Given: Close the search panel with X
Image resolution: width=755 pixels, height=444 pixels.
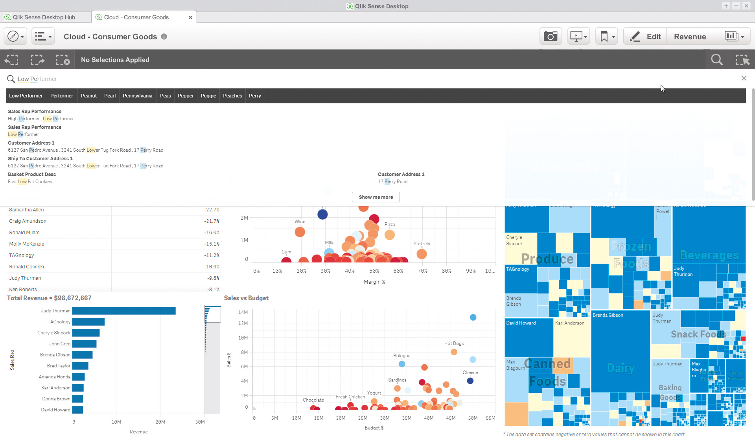Looking at the screenshot, I should click(x=744, y=78).
